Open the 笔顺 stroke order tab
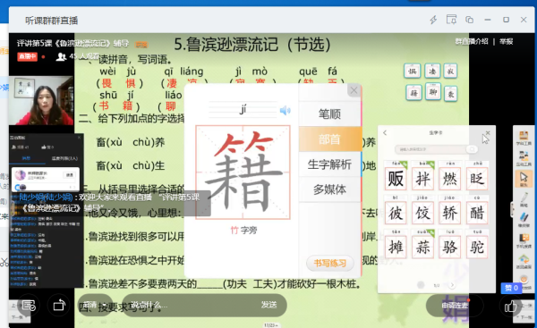The height and width of the screenshot is (328, 537). [x=329, y=114]
